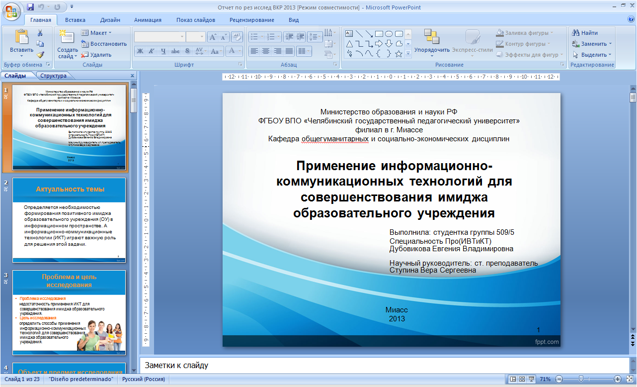
Task: Select the five-pointed star shape
Action: point(398,53)
